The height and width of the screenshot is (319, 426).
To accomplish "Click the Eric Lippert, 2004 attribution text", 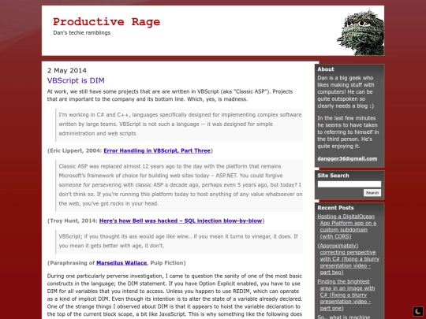I will pyautogui.click(x=75, y=150).
